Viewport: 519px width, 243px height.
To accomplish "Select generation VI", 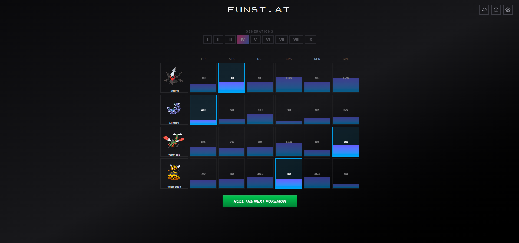I will click(x=268, y=40).
